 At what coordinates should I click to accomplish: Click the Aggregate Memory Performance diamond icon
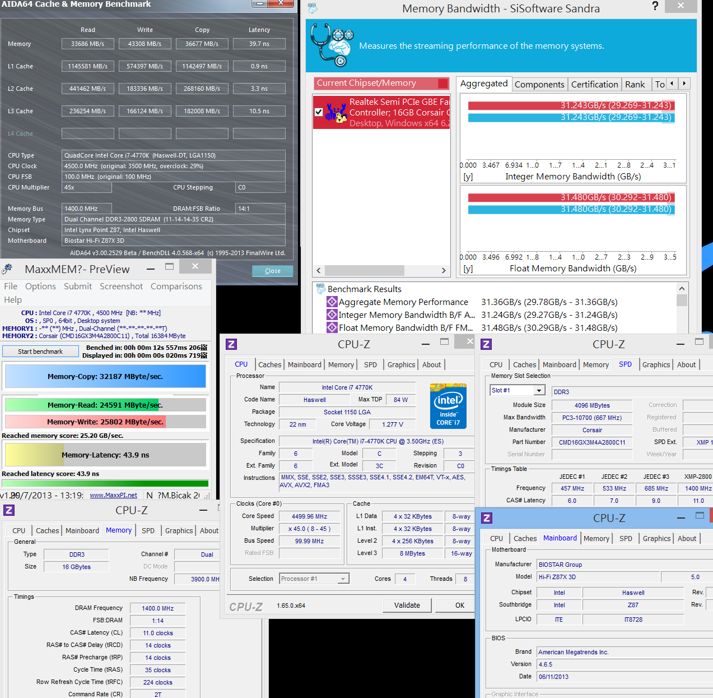[332, 302]
